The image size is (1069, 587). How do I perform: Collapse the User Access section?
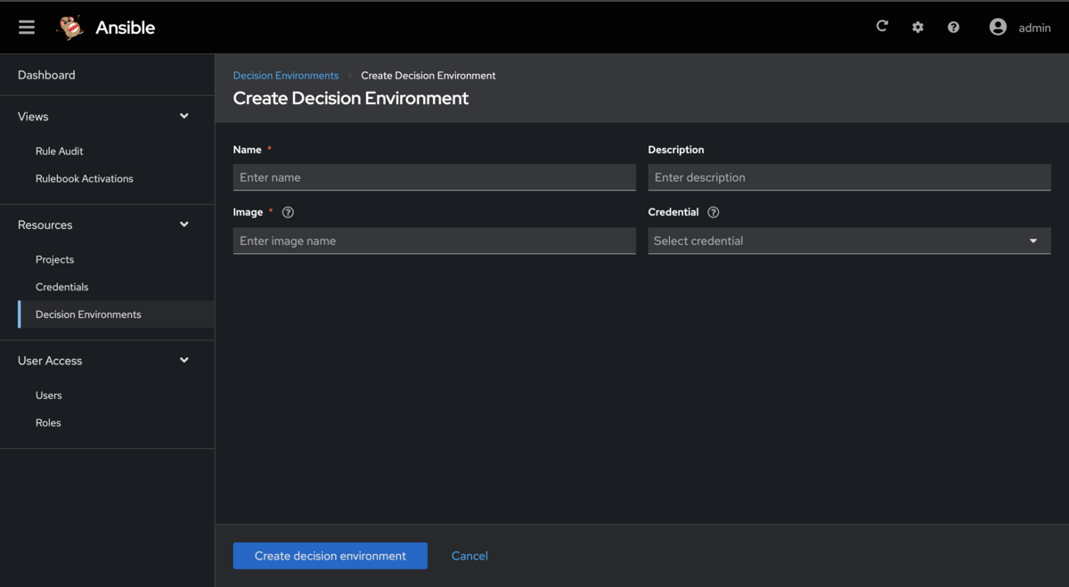coord(184,360)
